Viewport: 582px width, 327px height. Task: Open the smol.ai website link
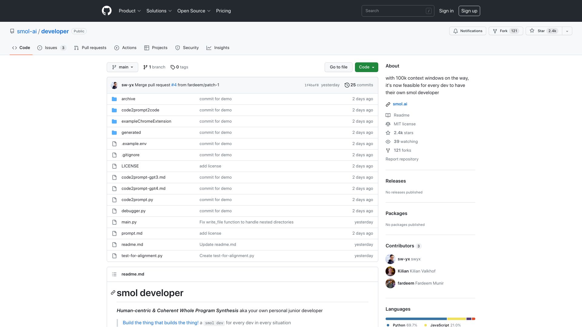400,104
